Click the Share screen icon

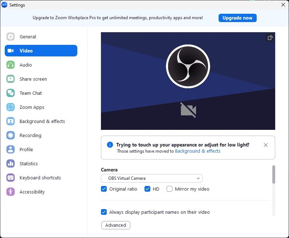coord(11,79)
